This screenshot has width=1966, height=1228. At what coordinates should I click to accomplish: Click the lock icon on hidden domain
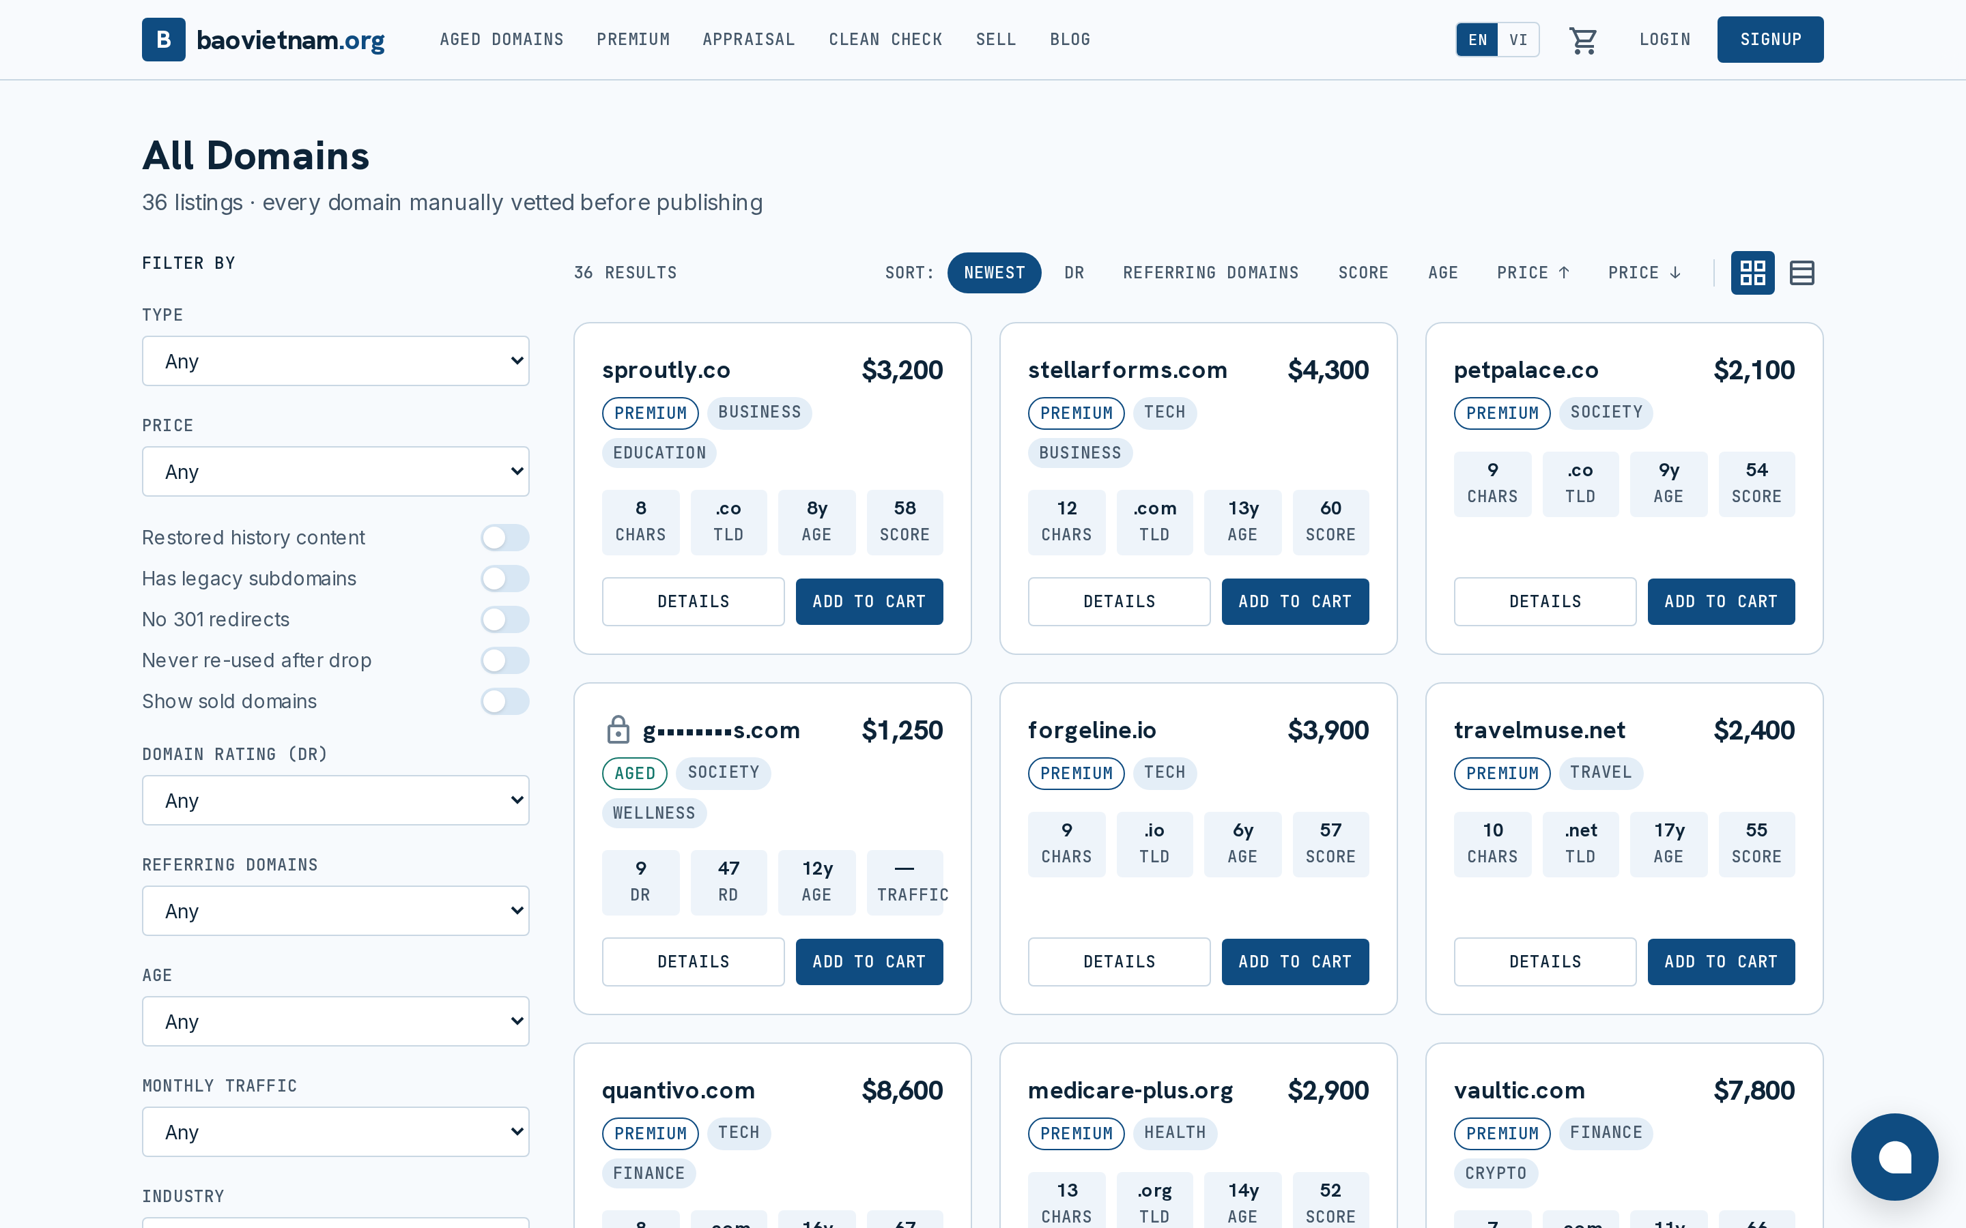pos(618,729)
